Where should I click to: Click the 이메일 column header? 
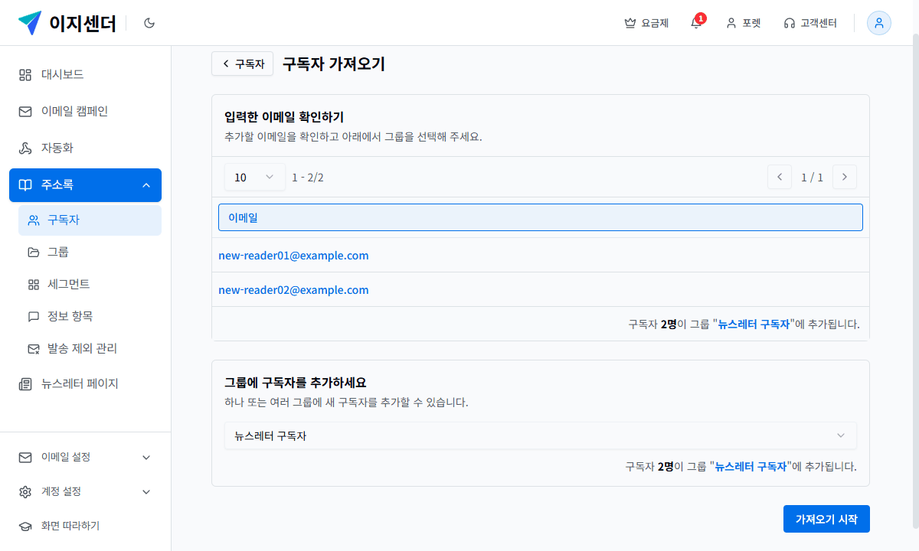(541, 217)
